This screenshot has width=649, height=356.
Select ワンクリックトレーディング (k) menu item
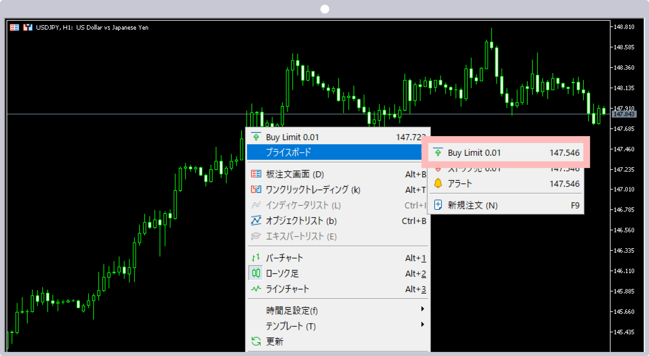click(x=338, y=189)
